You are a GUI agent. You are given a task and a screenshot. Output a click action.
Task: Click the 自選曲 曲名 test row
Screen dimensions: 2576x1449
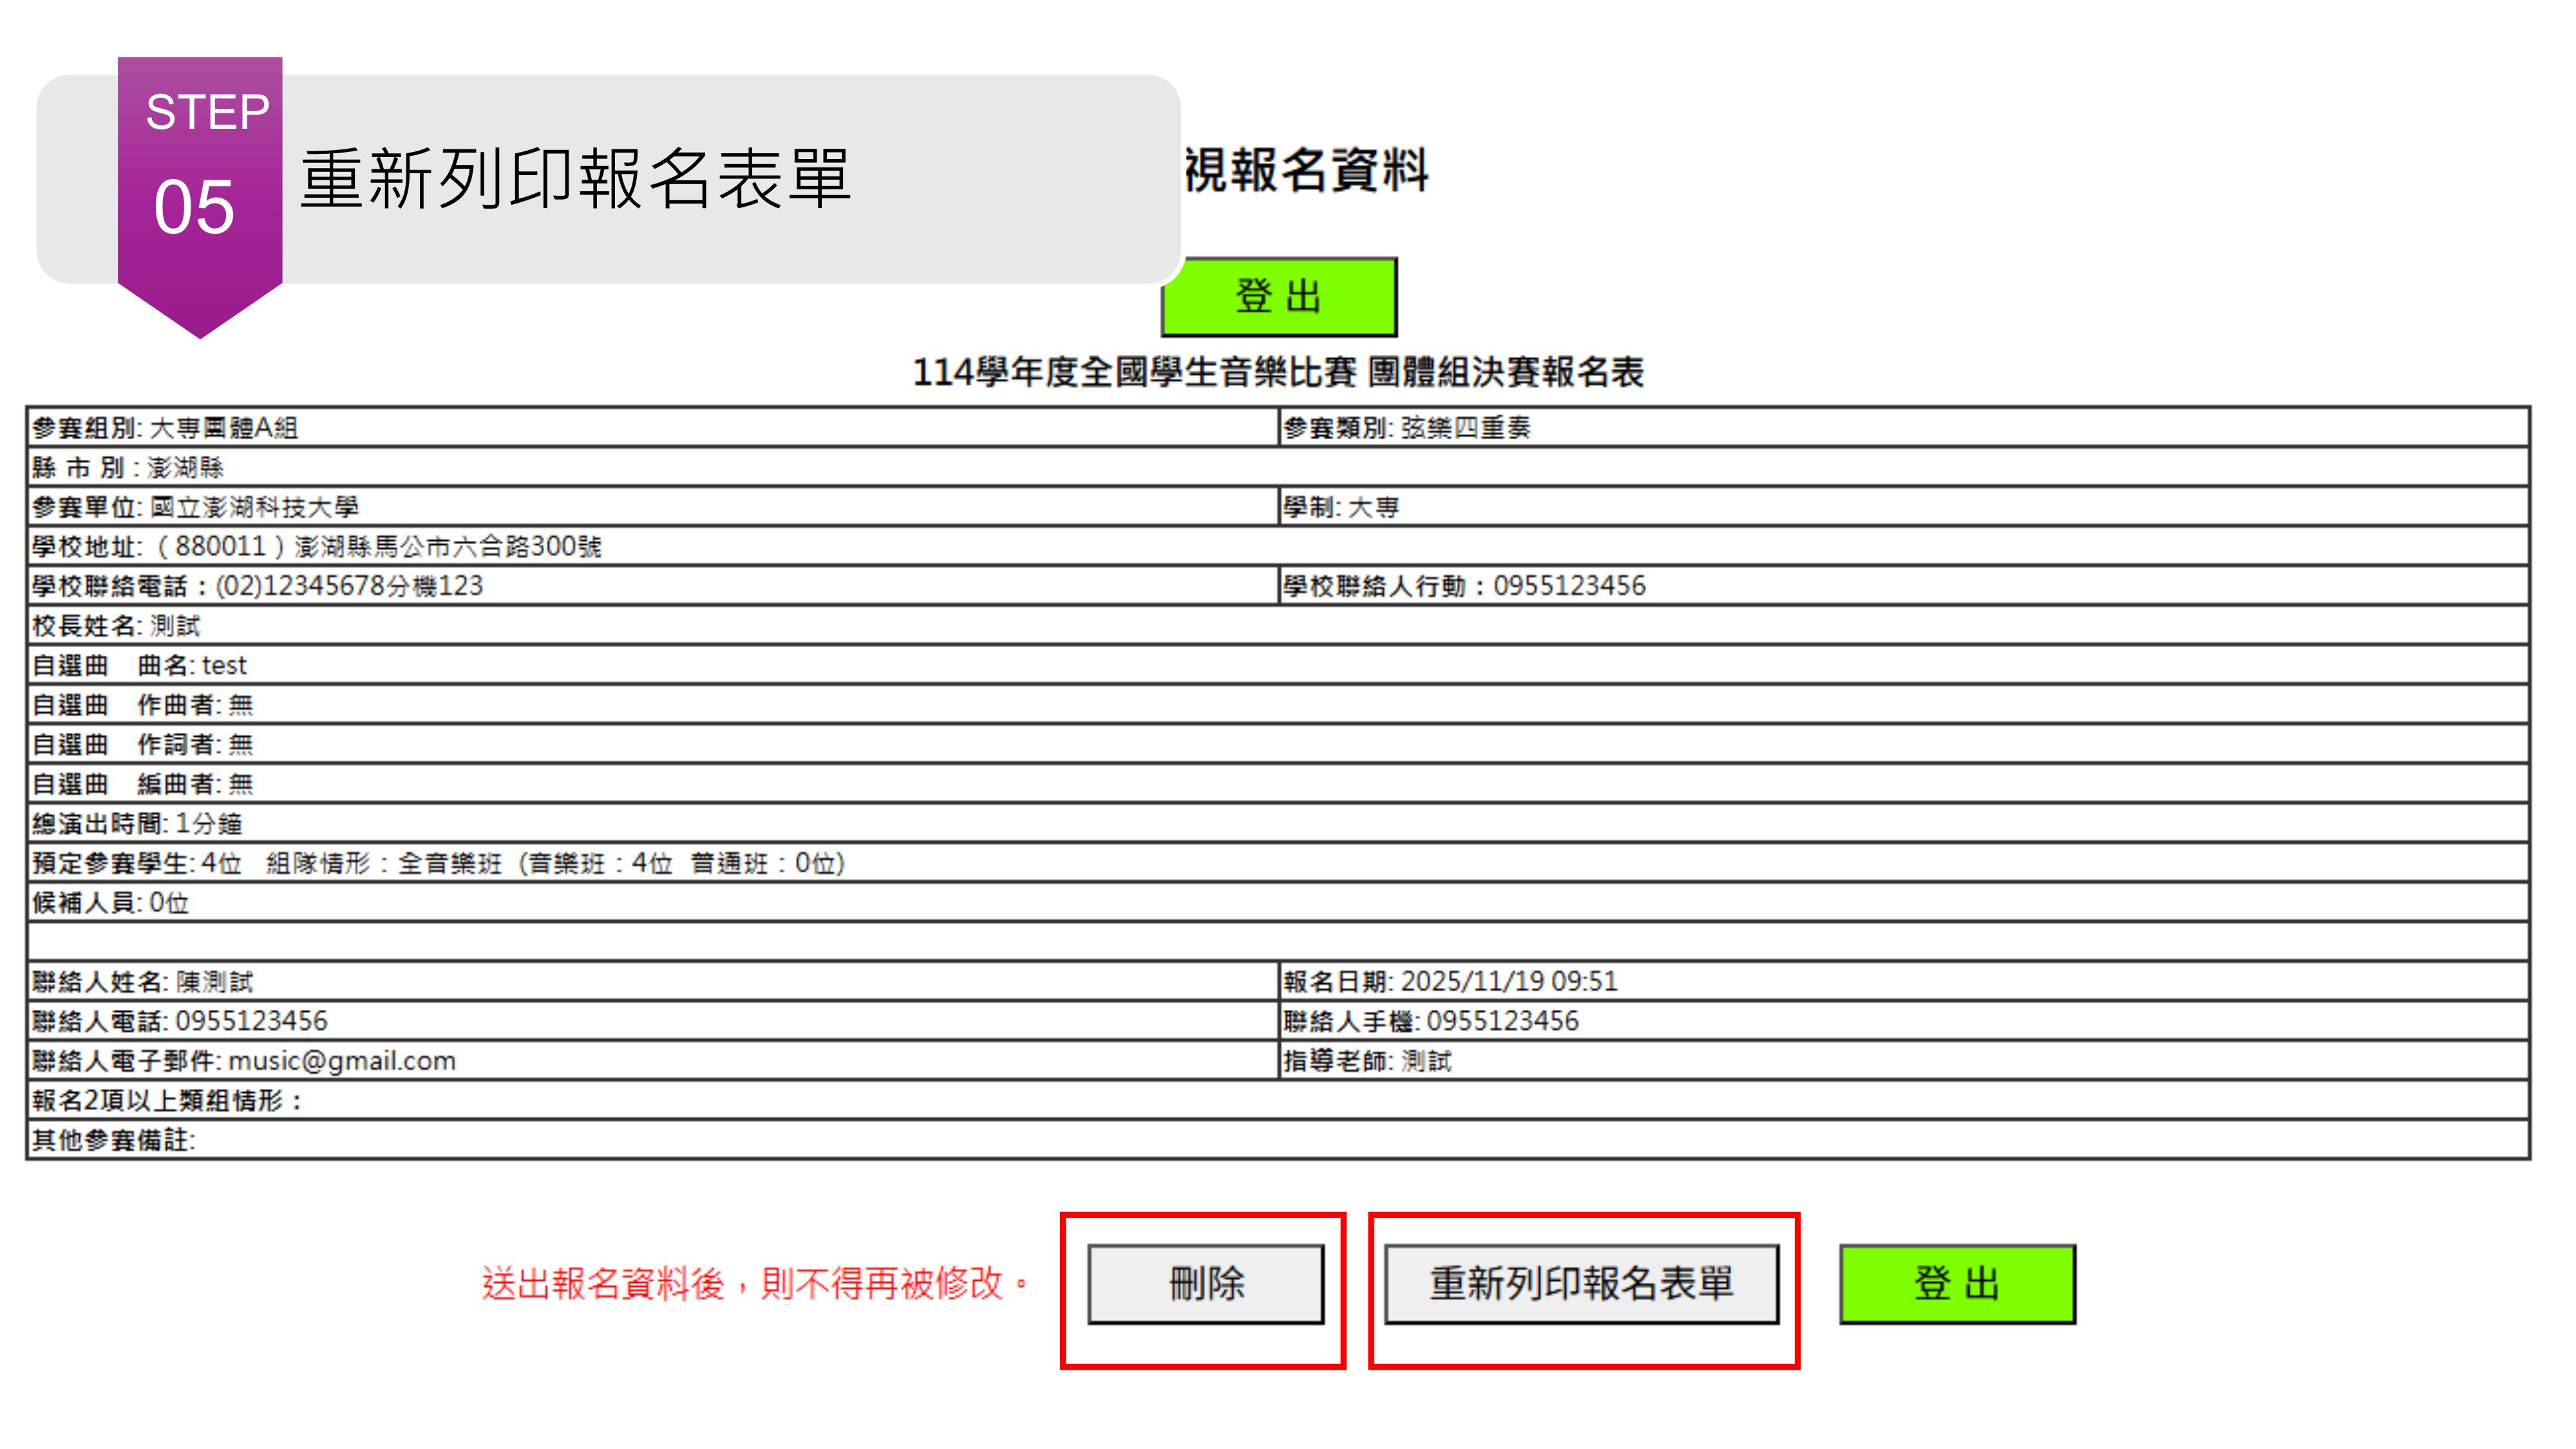140,665
